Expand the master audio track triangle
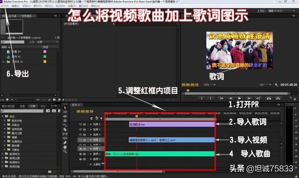 pos(91,164)
